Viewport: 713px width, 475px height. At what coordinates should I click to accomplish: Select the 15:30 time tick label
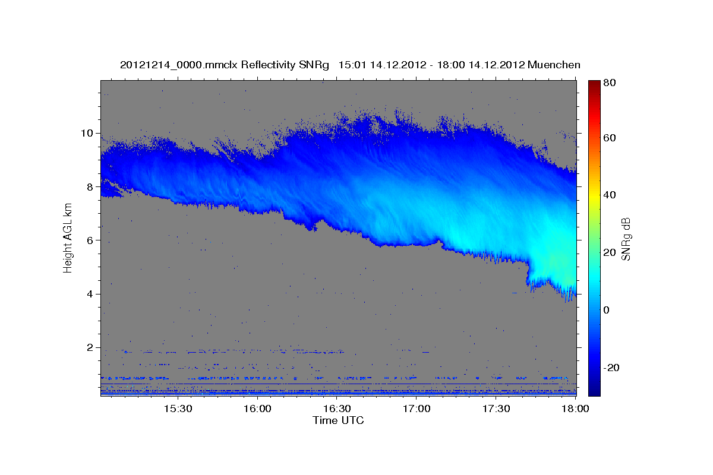click(x=178, y=409)
